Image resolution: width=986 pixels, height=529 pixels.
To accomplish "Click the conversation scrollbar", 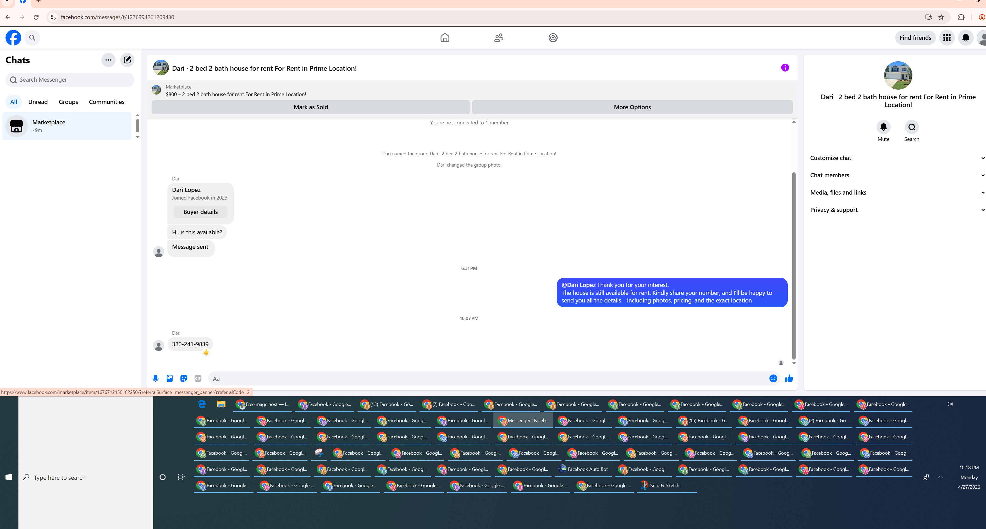I will [794, 266].
